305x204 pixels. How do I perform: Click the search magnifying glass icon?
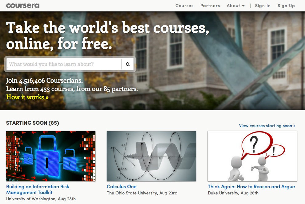click(128, 64)
